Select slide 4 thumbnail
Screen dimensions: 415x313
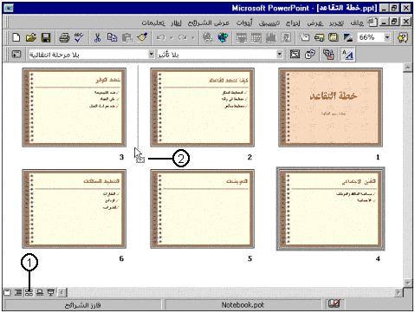(x=331, y=209)
